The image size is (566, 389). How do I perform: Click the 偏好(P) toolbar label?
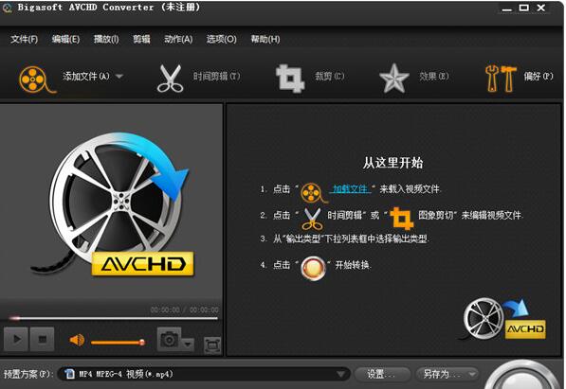[539, 77]
